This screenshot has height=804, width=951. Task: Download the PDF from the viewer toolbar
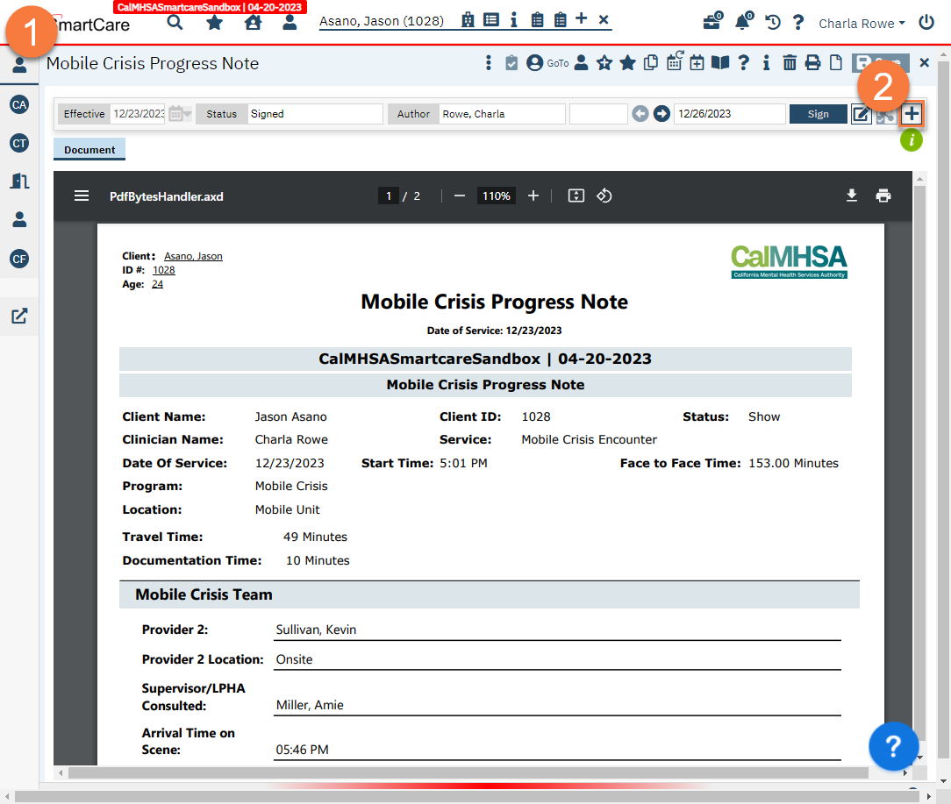851,195
